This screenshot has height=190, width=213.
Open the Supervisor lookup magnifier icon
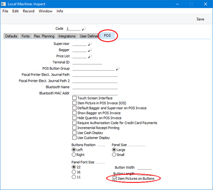[x=90, y=44]
